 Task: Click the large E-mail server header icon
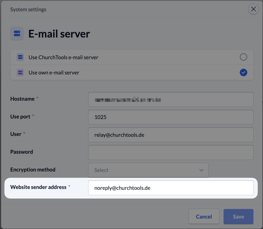[x=17, y=34]
